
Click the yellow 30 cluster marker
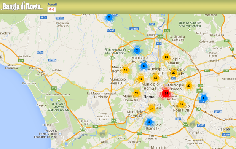[x=174, y=73]
